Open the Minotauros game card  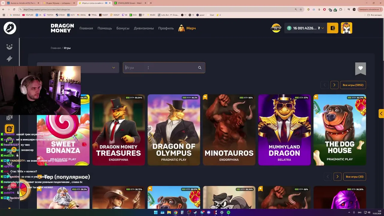pos(229,130)
